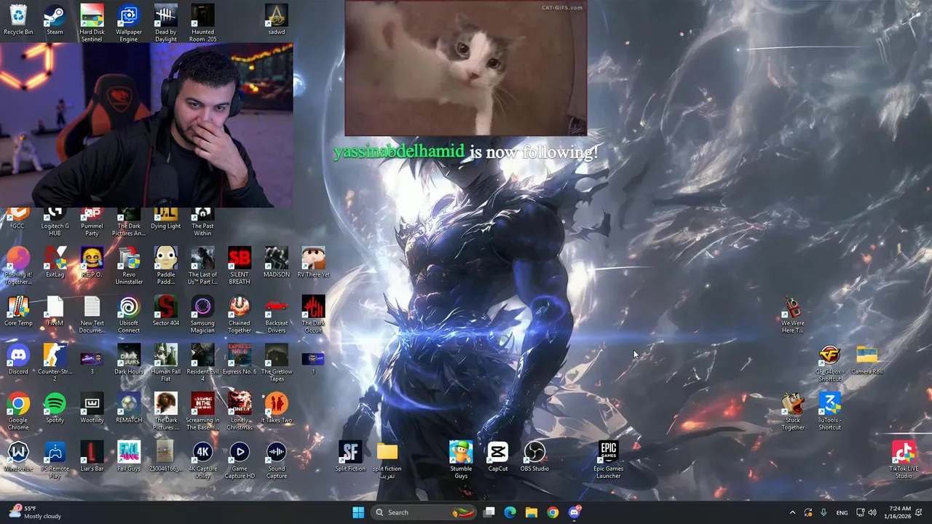Select the Pushing it! Together shortcut
The width and height of the screenshot is (932, 524).
click(18, 266)
